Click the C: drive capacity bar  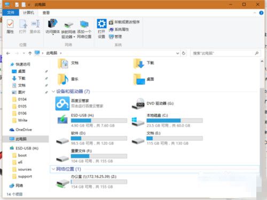tap(175, 121)
